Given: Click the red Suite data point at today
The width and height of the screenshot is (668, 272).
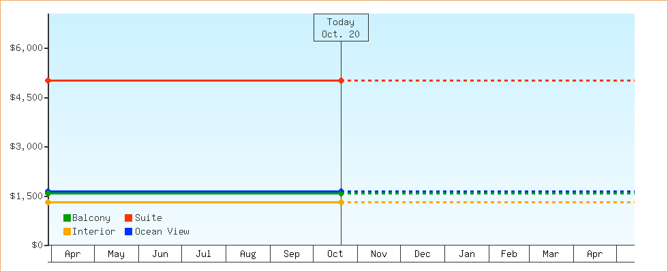Looking at the screenshot, I should pyautogui.click(x=341, y=81).
